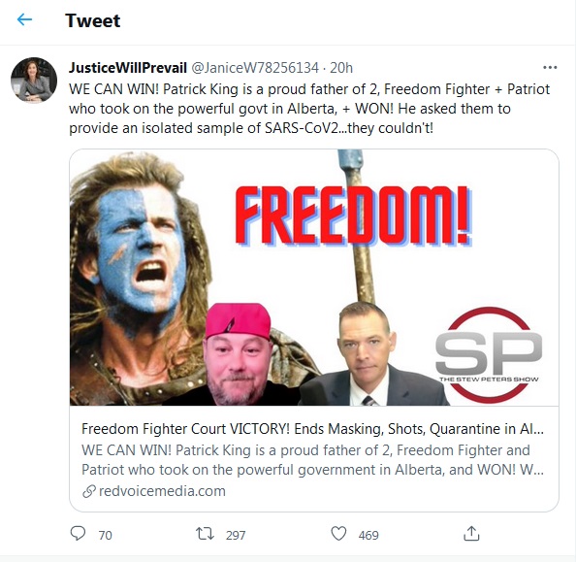
Task: Click the 469 likes count
Action: click(368, 535)
